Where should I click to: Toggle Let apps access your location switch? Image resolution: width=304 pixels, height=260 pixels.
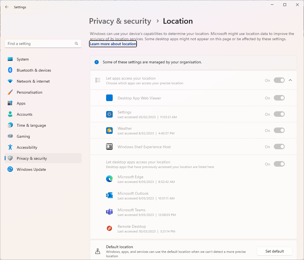[x=279, y=80]
